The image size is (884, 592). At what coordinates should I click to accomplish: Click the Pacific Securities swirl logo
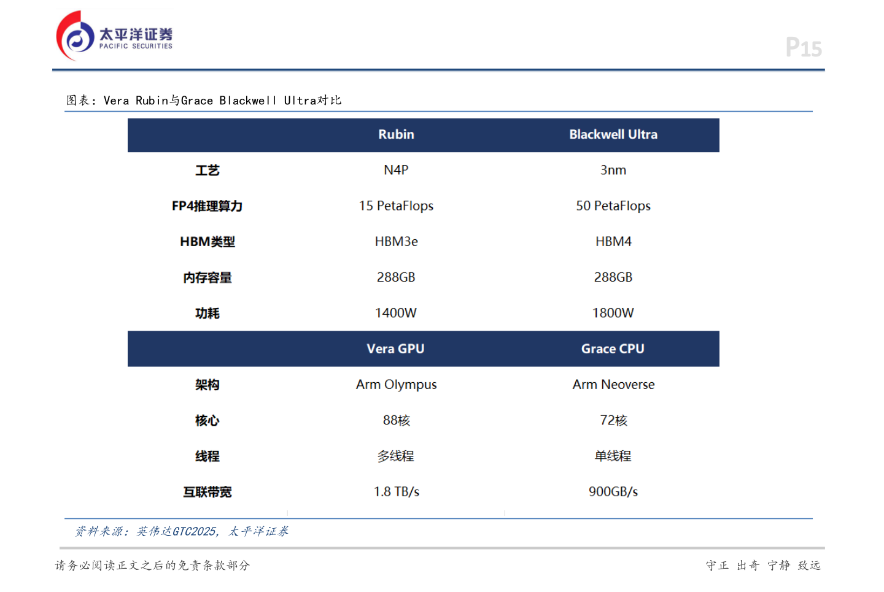[75, 36]
